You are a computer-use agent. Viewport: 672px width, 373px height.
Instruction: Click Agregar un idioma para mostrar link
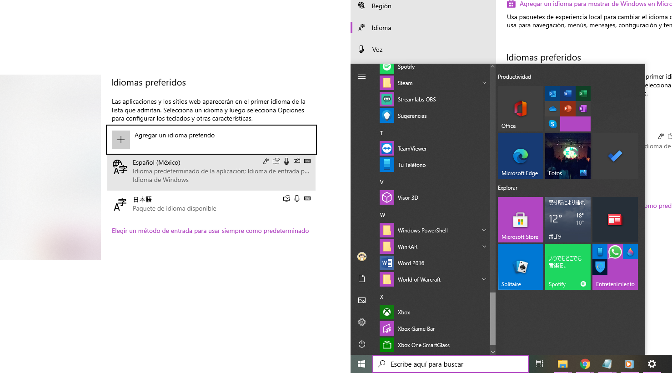[x=596, y=4]
